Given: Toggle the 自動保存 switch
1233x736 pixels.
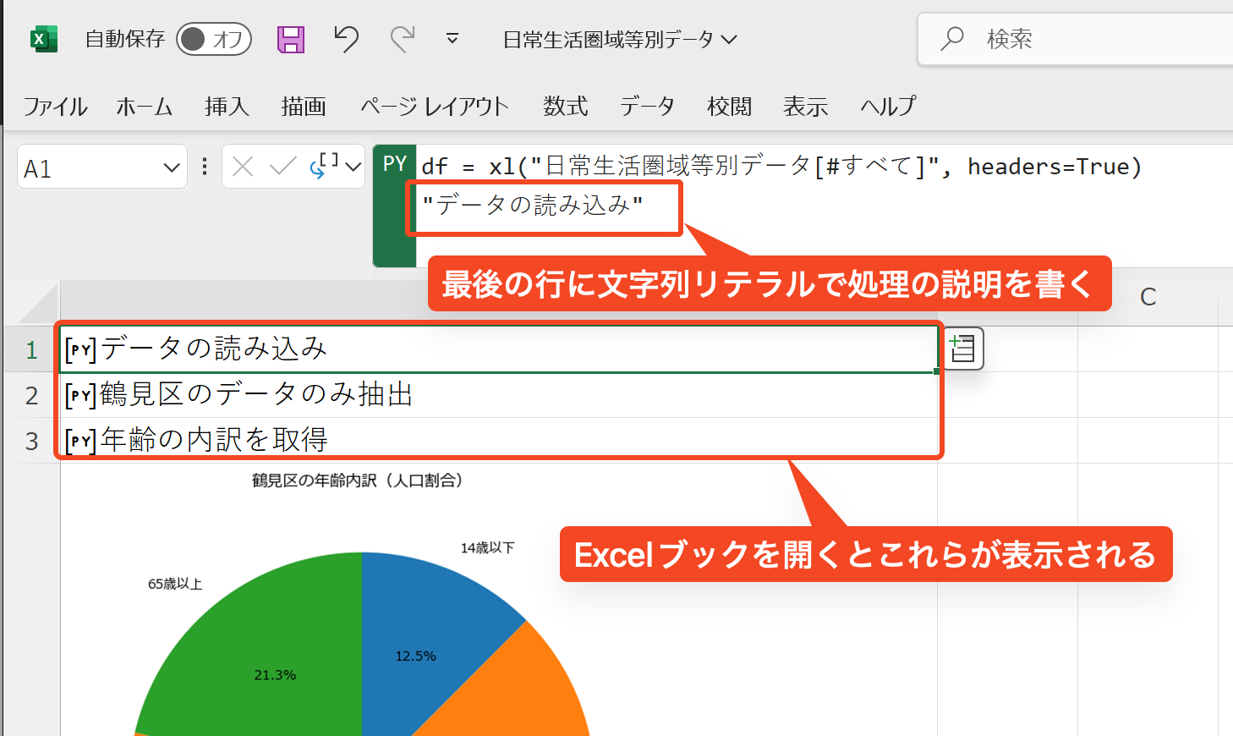Looking at the screenshot, I should pos(213,39).
